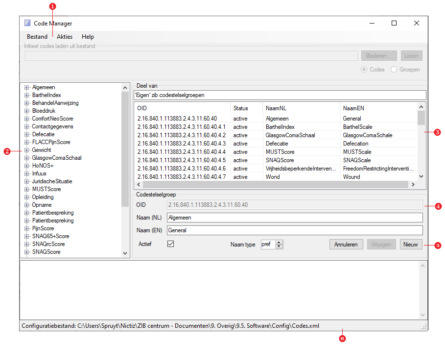Screen dimensions: 445x344
Task: Click the Nieuw button
Action: click(x=411, y=244)
